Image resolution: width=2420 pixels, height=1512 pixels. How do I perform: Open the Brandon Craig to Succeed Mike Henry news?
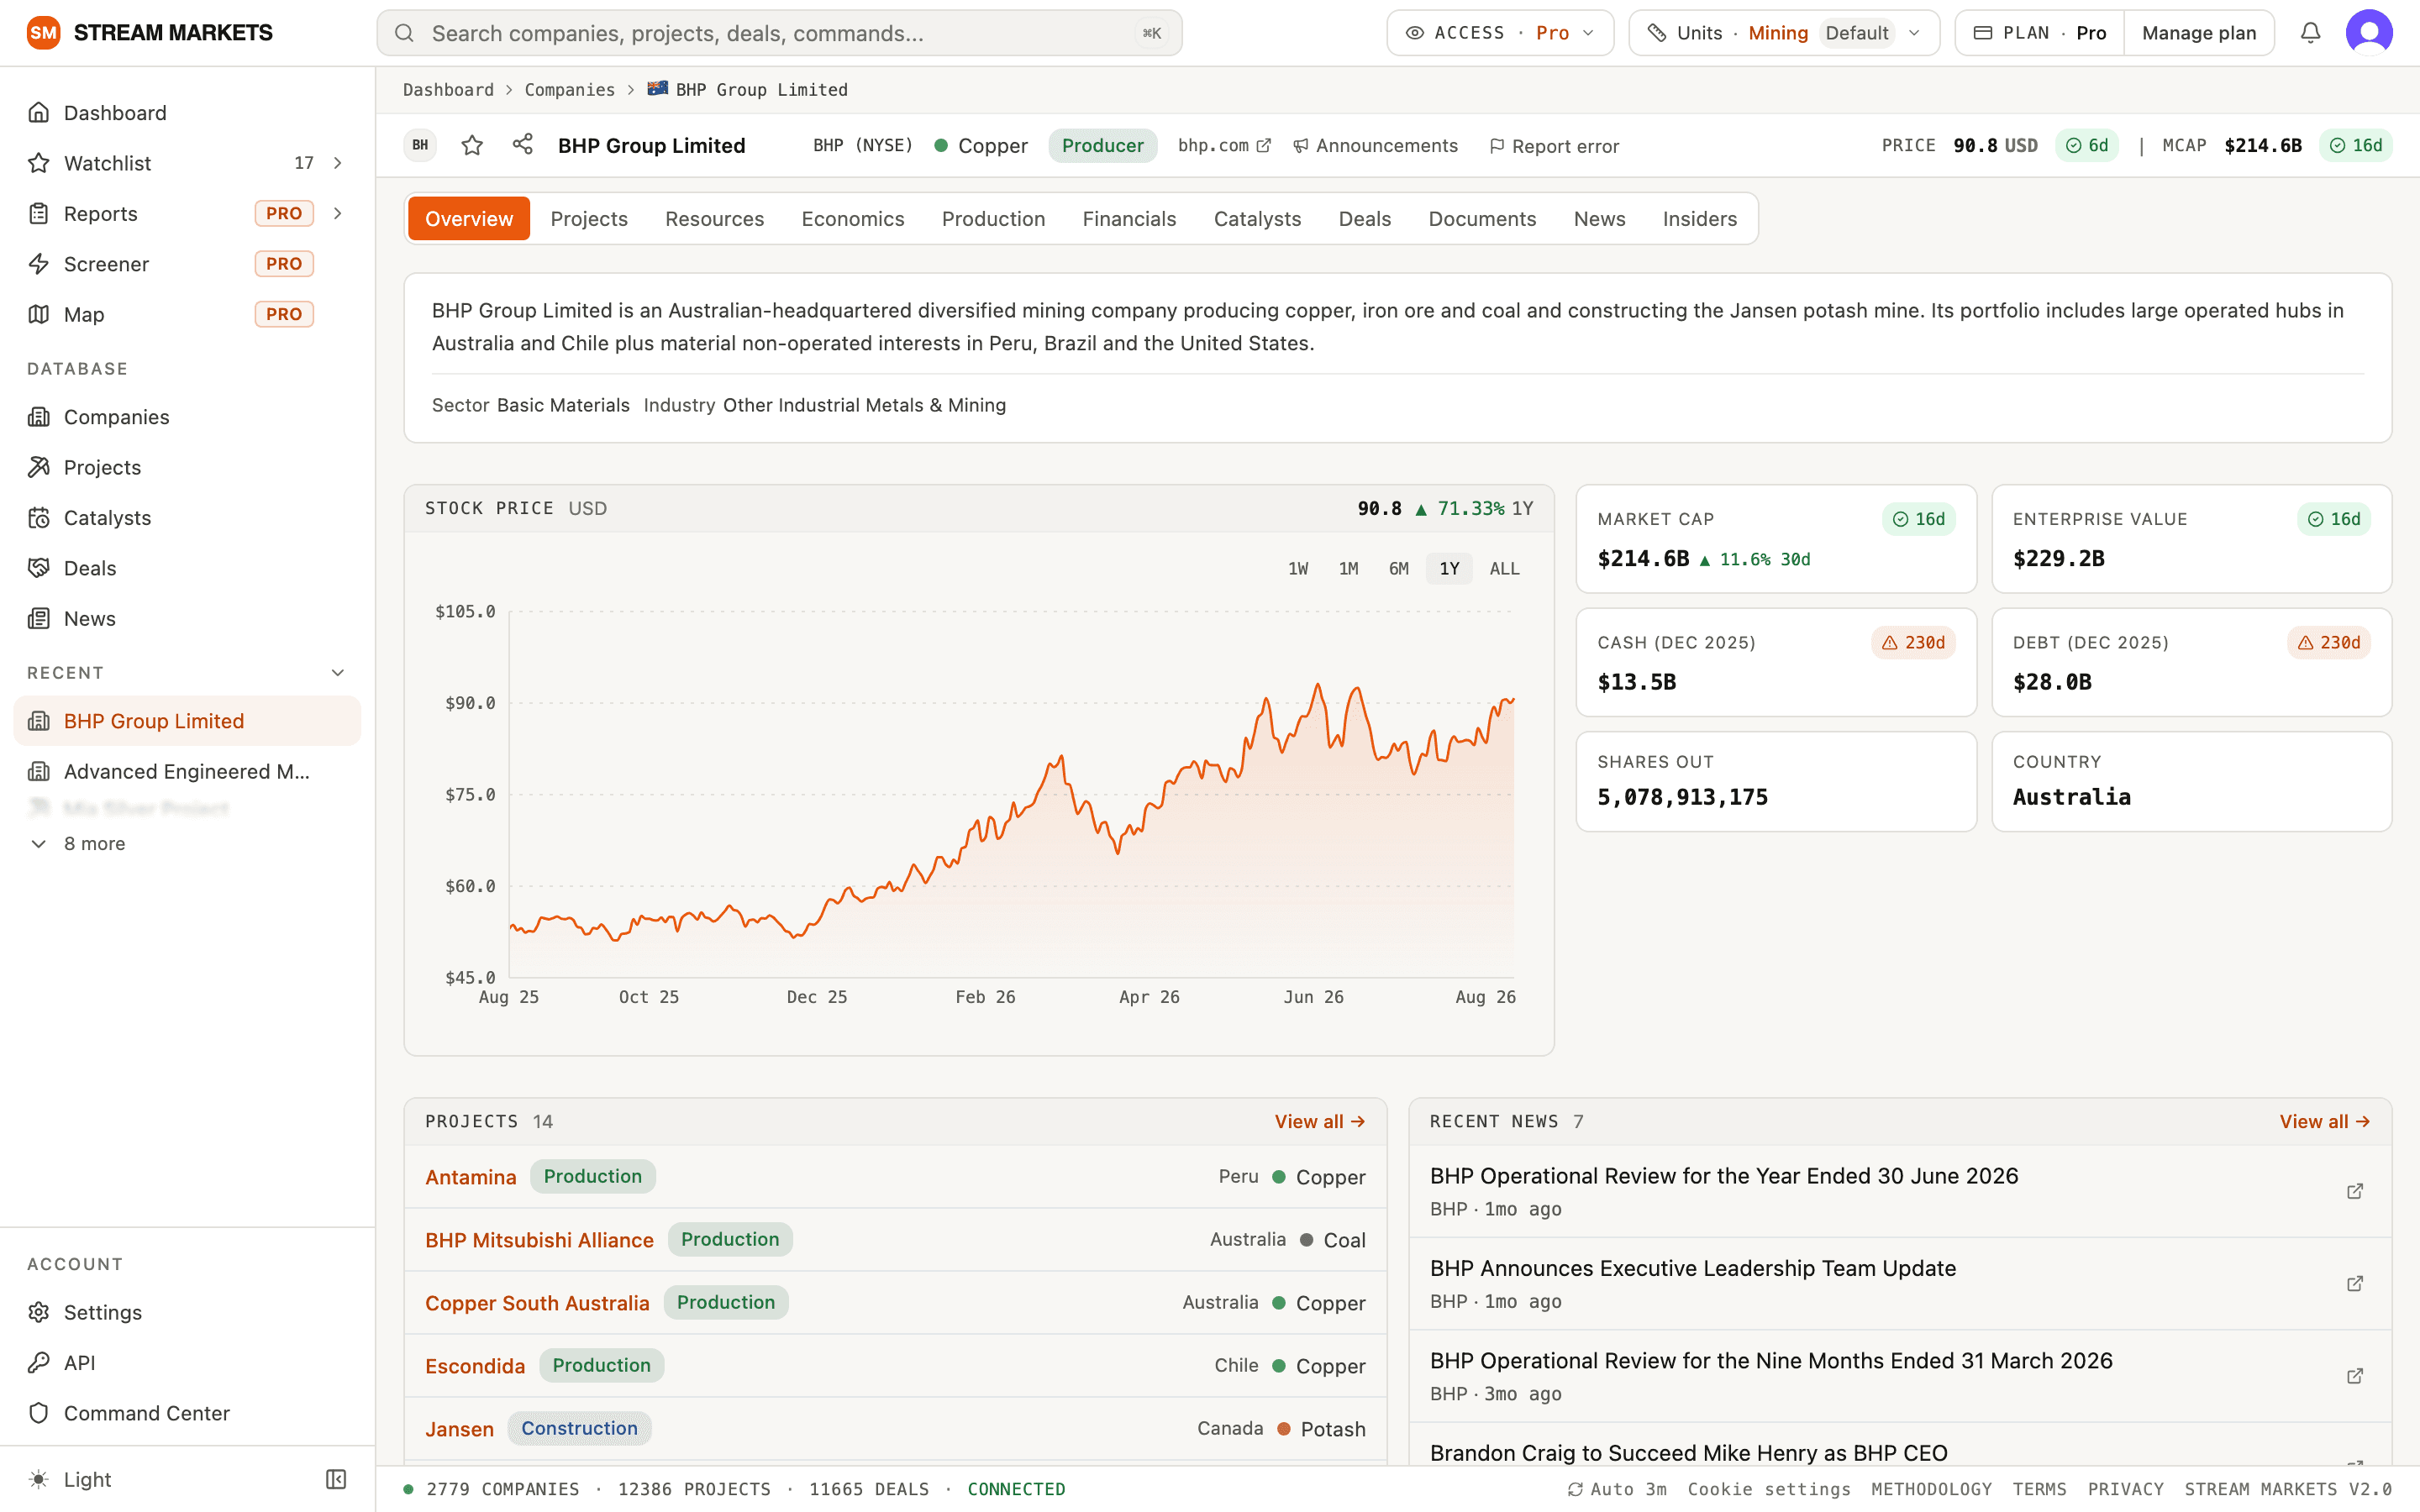tap(1688, 1452)
